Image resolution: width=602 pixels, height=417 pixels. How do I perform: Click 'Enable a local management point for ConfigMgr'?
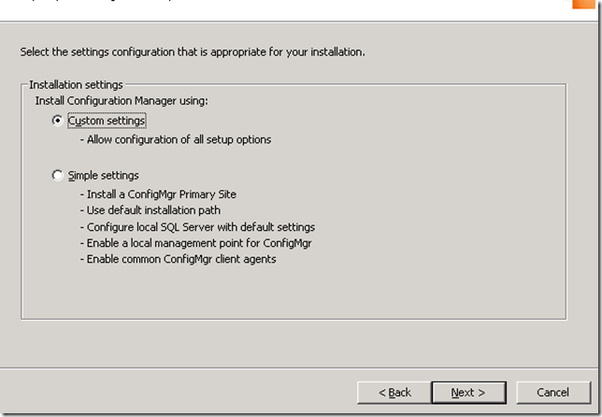click(194, 242)
